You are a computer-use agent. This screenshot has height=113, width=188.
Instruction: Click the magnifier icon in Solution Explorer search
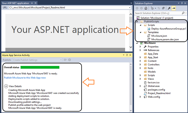(x=183, y=13)
